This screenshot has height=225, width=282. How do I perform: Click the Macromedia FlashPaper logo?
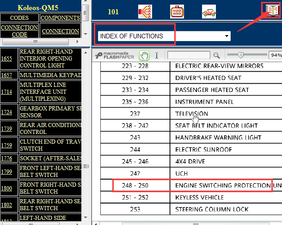click(116, 55)
